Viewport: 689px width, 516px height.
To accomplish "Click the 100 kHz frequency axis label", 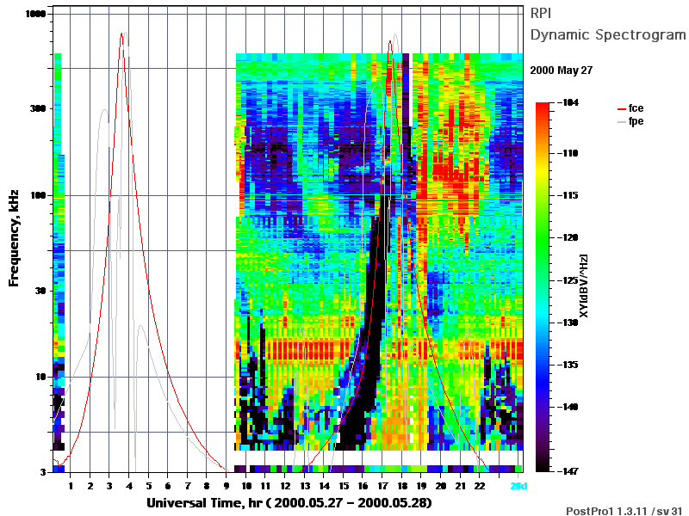I will (x=38, y=195).
